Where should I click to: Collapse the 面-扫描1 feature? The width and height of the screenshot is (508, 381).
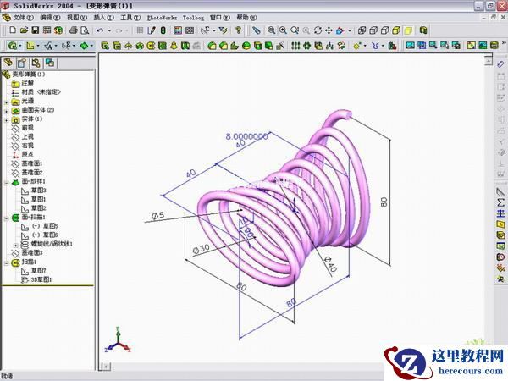coord(6,218)
